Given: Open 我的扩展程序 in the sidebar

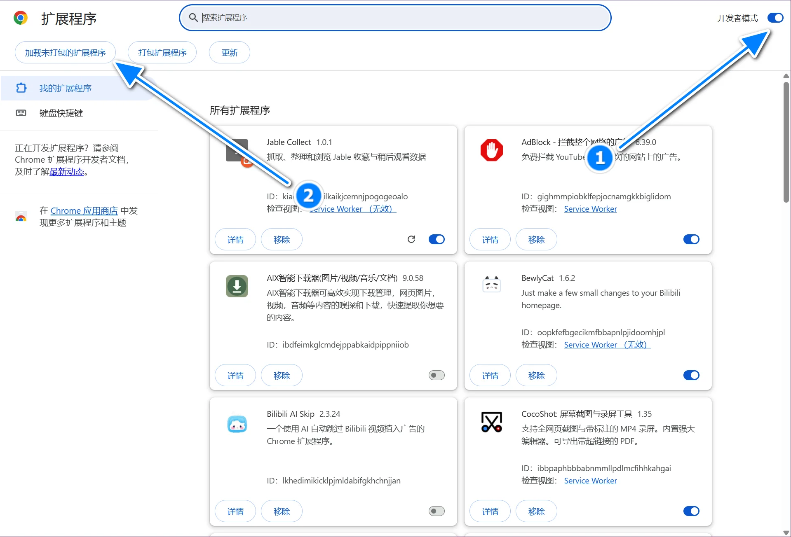Looking at the screenshot, I should pyautogui.click(x=65, y=88).
